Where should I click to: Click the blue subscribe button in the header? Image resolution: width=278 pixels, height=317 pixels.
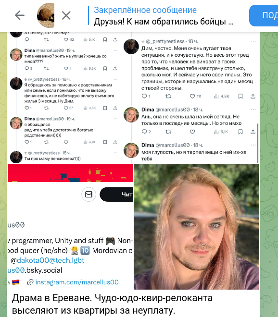[264, 15]
